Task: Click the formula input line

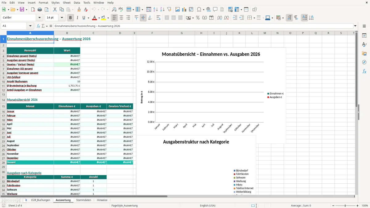Action: click(x=203, y=26)
